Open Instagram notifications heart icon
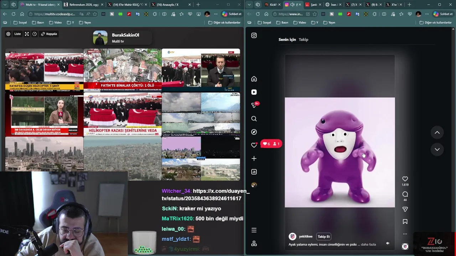The width and height of the screenshot is (456, 256). point(254,145)
